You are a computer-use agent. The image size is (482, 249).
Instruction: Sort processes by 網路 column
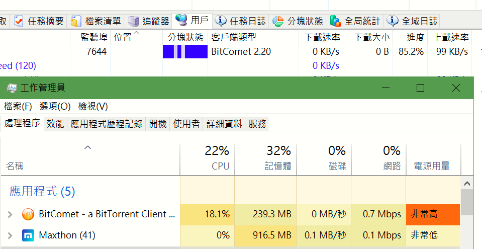click(379, 160)
